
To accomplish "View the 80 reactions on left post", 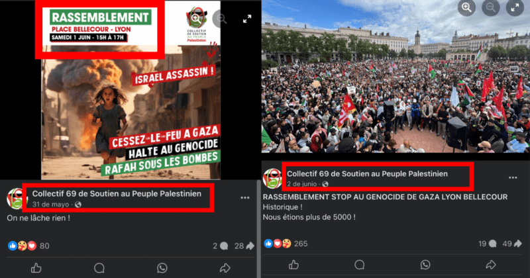I will coord(28,246).
